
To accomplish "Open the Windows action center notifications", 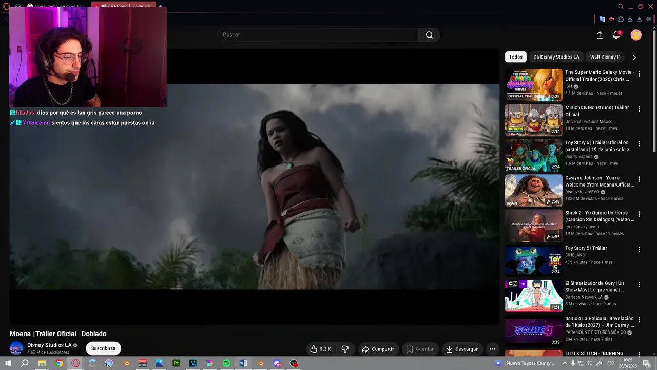I will 646,363.
